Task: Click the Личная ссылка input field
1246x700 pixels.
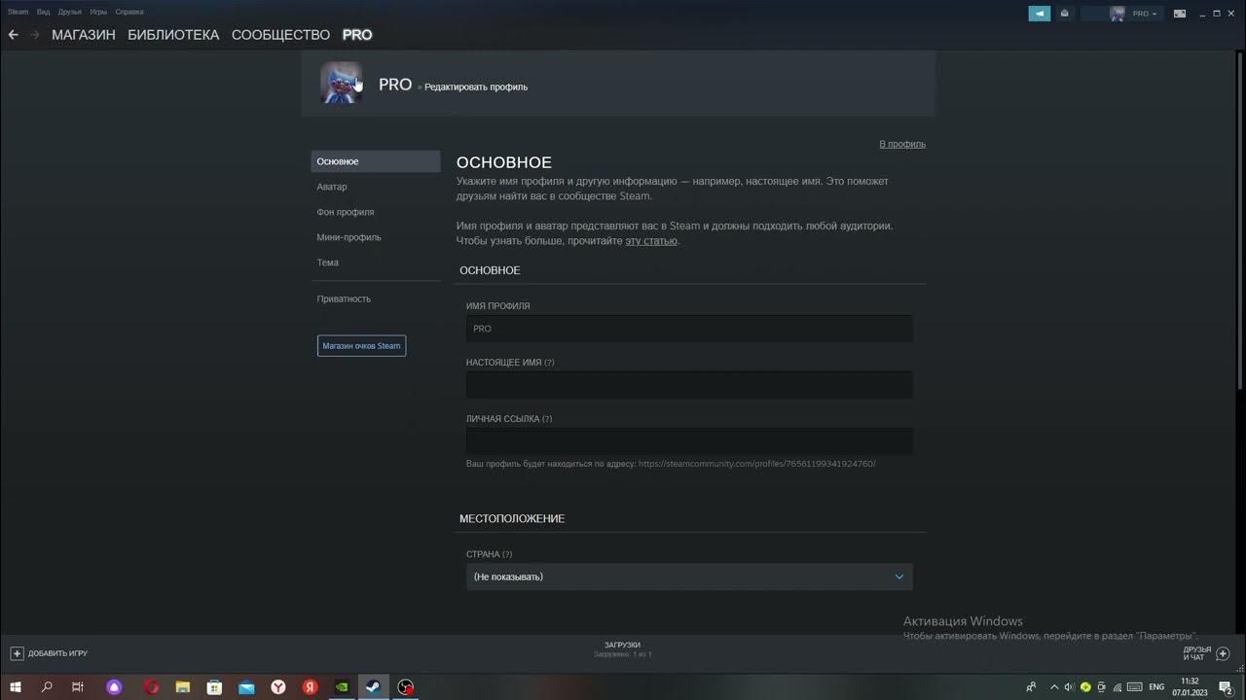Action: click(x=689, y=441)
